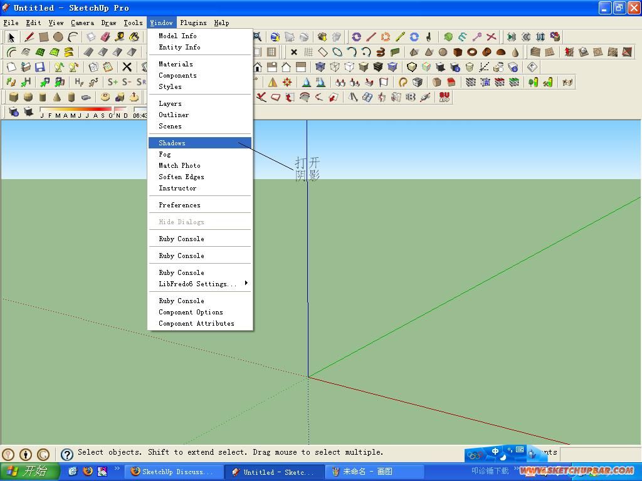Expand LibFredo6 Settings submenu arrow
Viewport: 642px width, 481px height.
coord(246,283)
